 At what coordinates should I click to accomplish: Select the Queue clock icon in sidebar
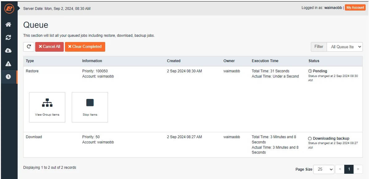[8, 77]
